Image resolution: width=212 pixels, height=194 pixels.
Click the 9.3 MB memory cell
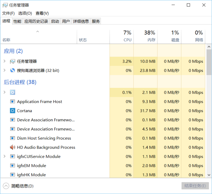tap(146, 102)
